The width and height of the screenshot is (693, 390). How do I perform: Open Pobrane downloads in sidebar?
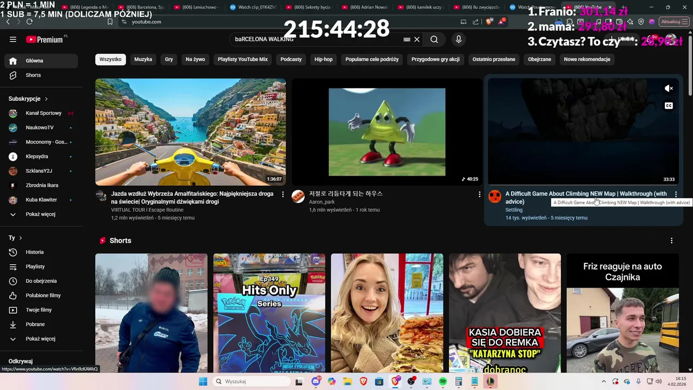pos(41,324)
